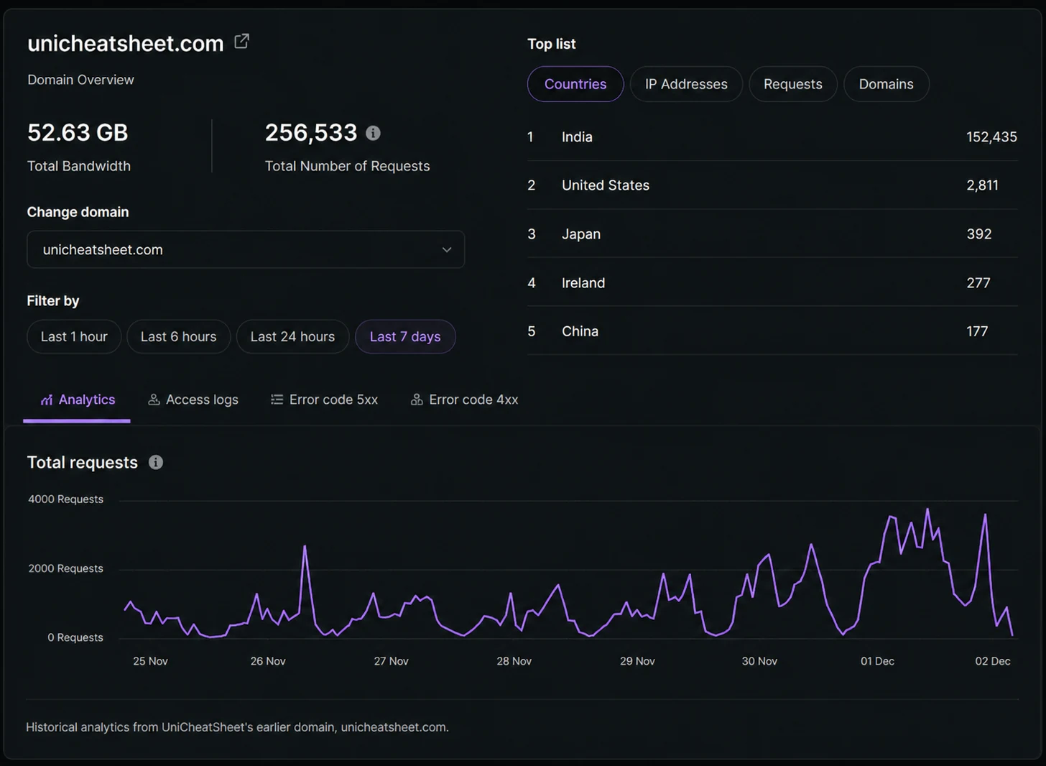Image resolution: width=1046 pixels, height=766 pixels.
Task: Click the historical analytics footnote text
Action: pyautogui.click(x=237, y=727)
